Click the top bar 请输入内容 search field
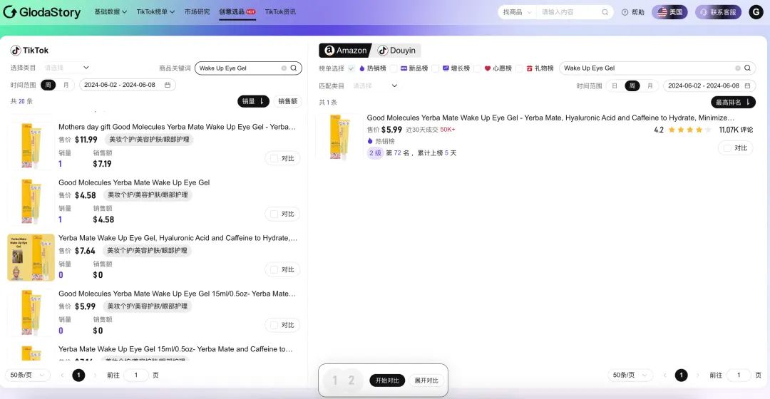 568,12
